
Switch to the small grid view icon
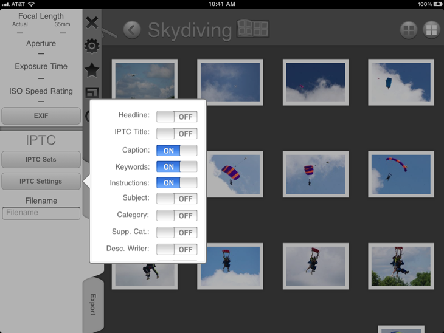pyautogui.click(x=409, y=30)
